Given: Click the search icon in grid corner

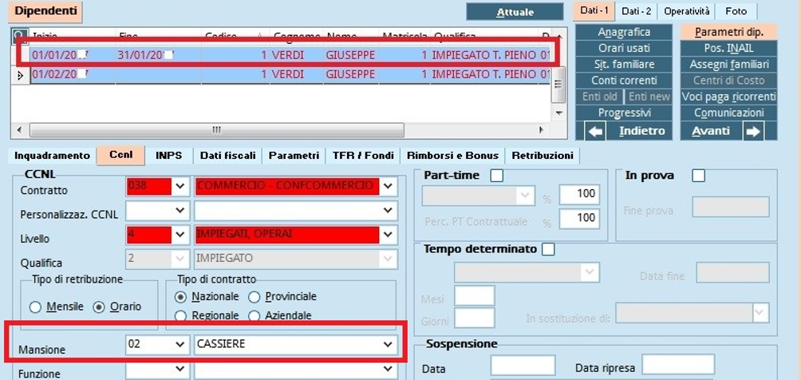Looking at the screenshot, I should tap(19, 36).
